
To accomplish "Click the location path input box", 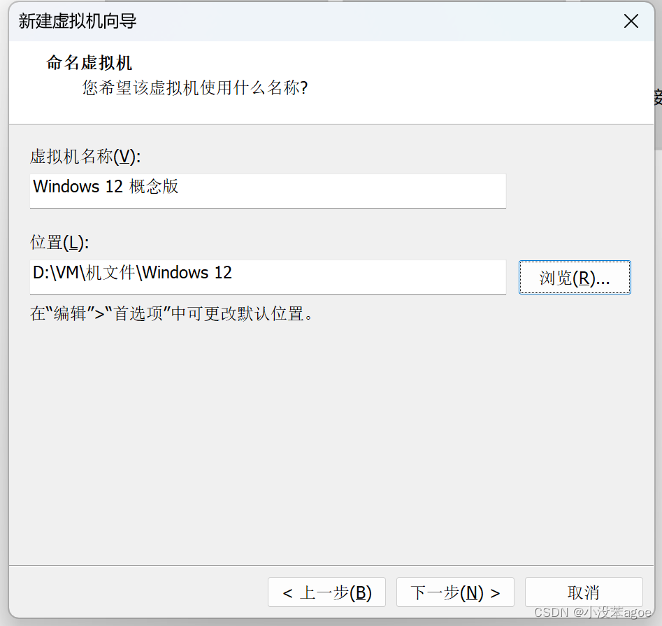I will 268,278.
